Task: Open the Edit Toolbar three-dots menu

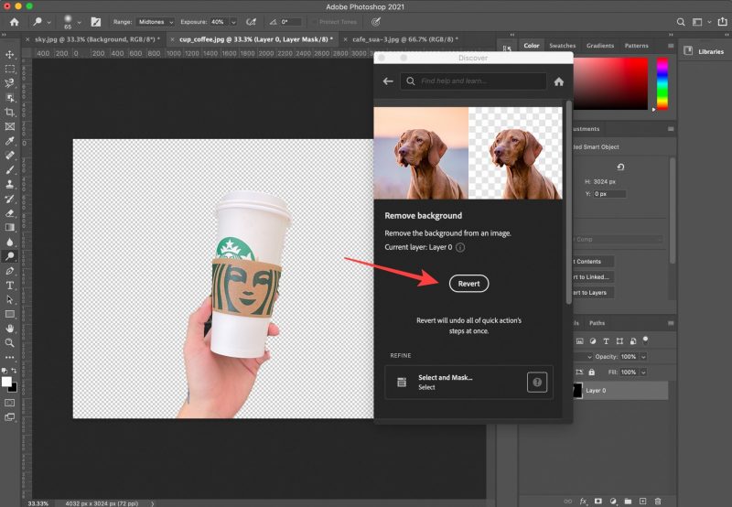Action: click(x=9, y=357)
